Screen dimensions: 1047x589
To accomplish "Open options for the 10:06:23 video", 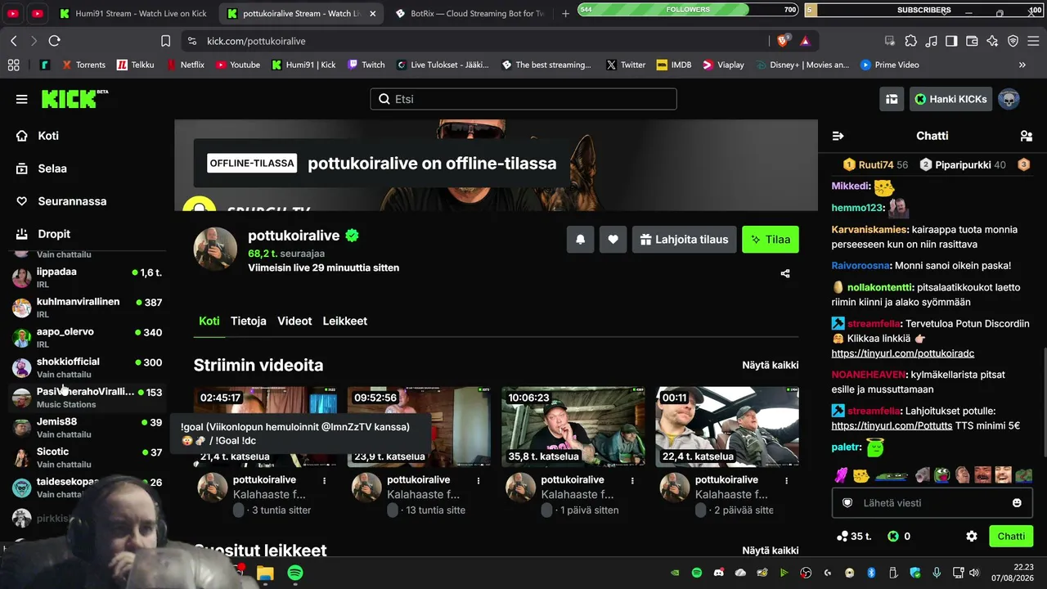I will click(632, 480).
